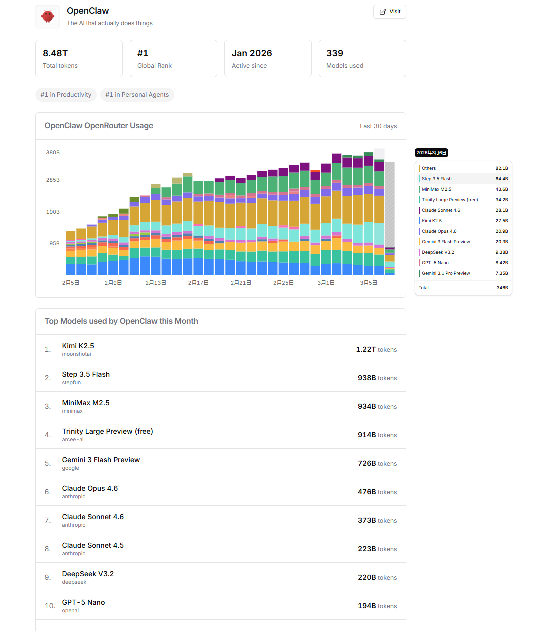The height and width of the screenshot is (631, 555).
Task: Open the Claude Sonnet 4.5 model entry
Action: [93, 545]
